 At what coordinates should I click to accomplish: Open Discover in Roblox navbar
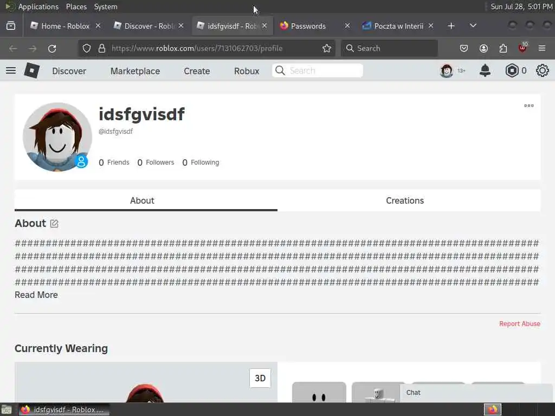click(69, 71)
